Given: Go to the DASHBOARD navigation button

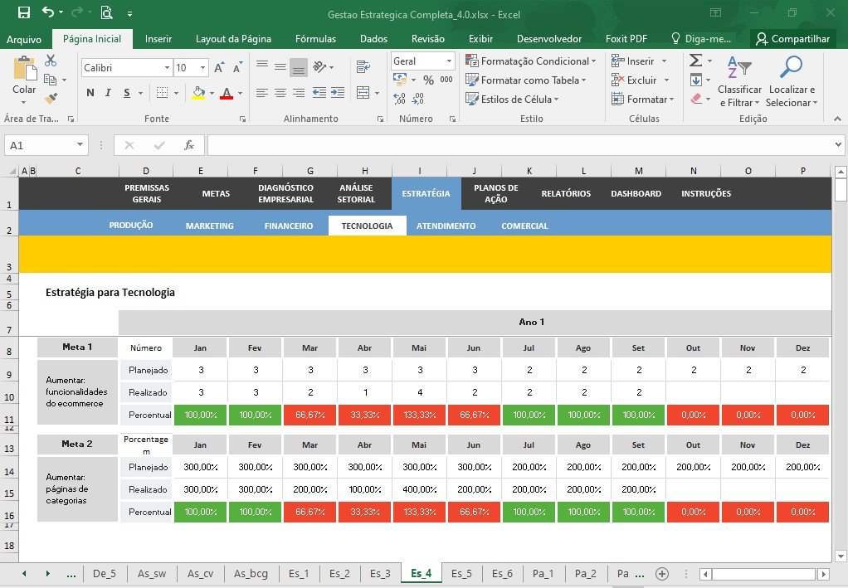Looking at the screenshot, I should [x=636, y=193].
